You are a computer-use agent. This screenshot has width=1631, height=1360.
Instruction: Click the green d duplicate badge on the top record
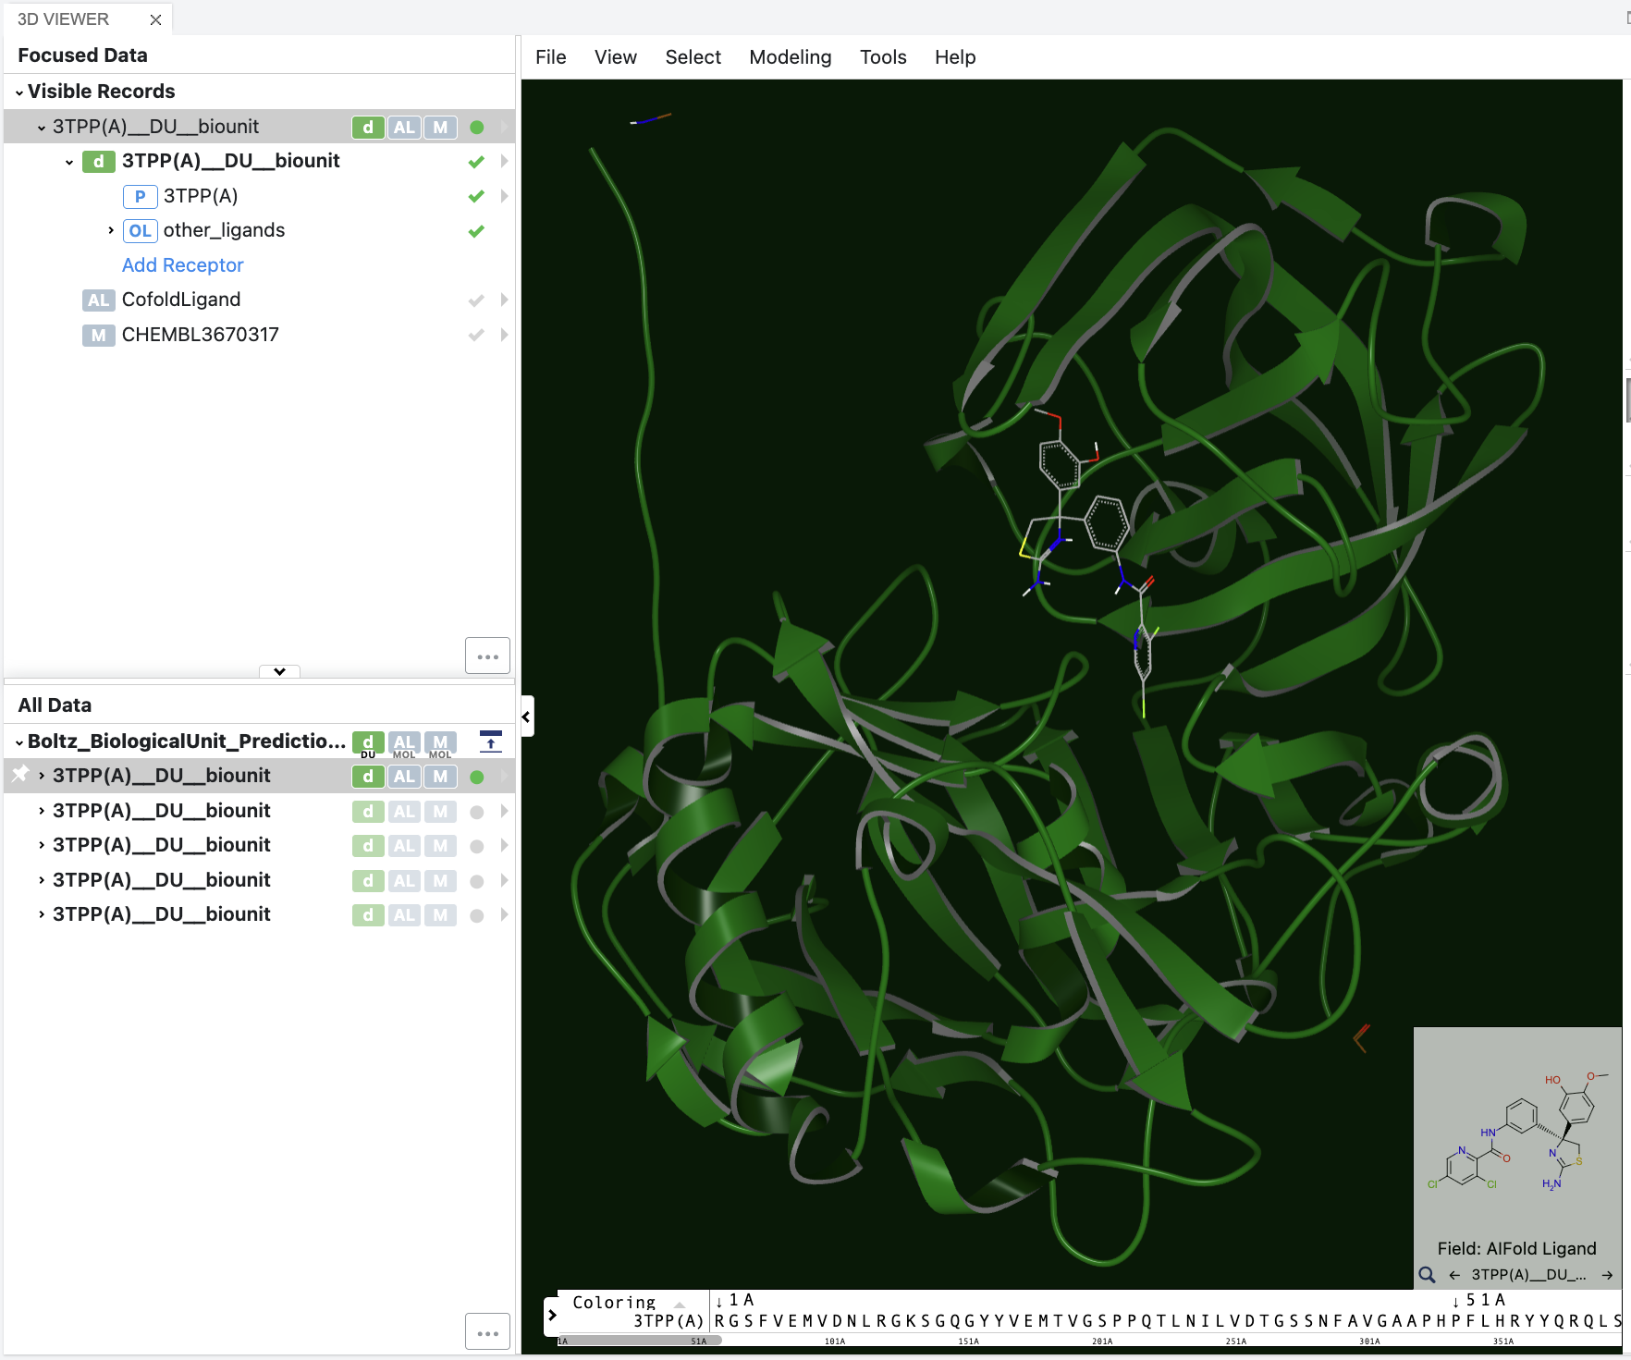pyautogui.click(x=367, y=127)
